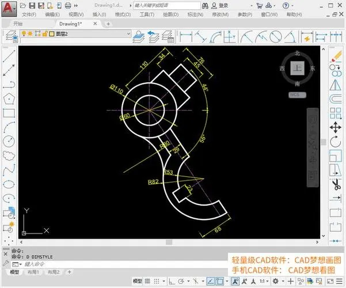Select the Rectangle draw tool

[9, 113]
